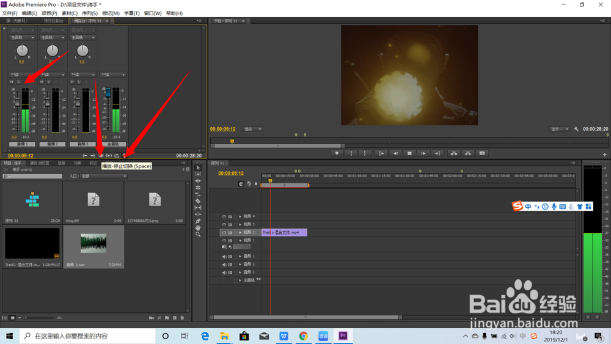611x344 pixels.
Task: Select the Pen tool
Action: [198, 221]
